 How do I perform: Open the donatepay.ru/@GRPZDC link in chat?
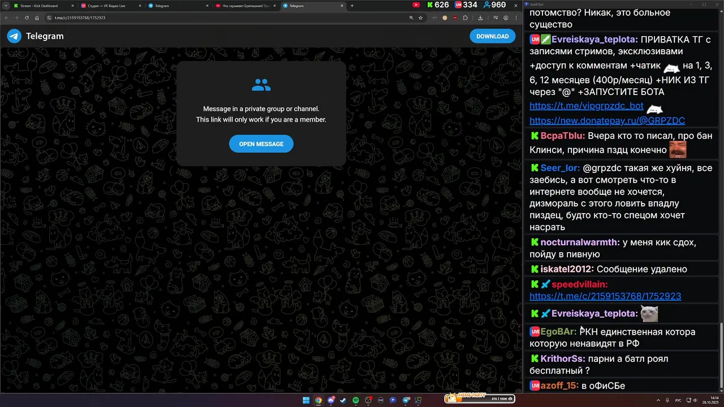607,120
